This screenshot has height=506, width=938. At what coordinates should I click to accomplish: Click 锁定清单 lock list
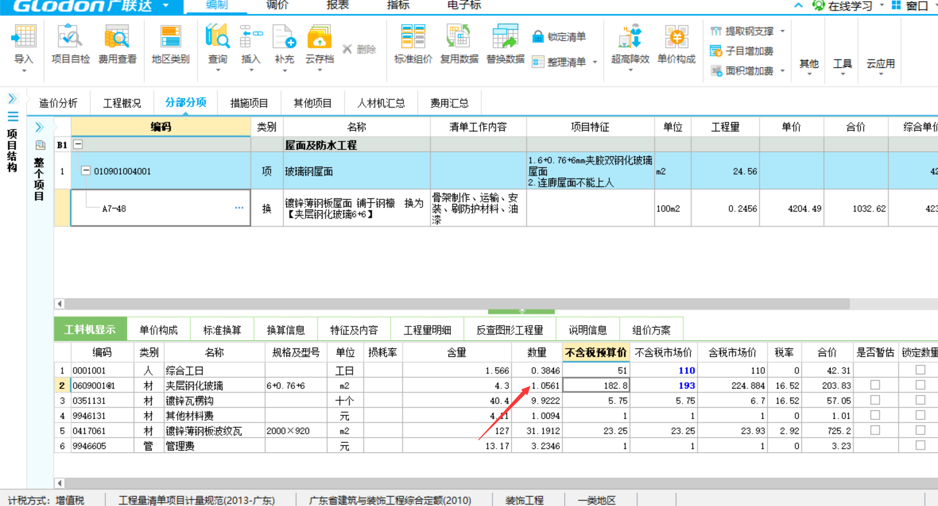pos(559,37)
